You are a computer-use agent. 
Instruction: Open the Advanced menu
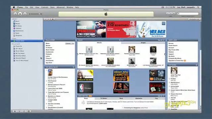tap(60, 7)
